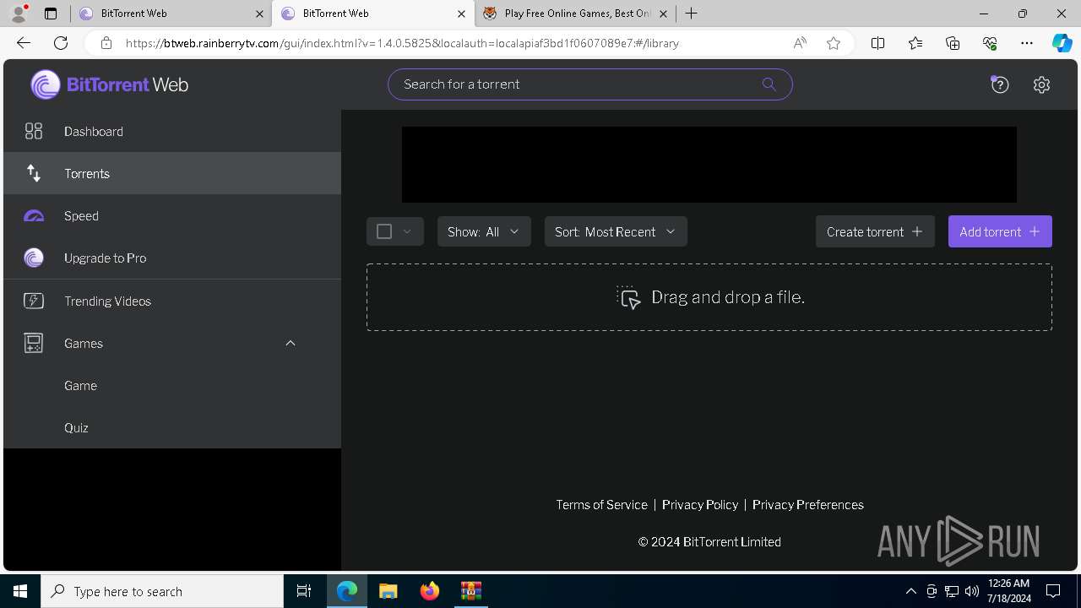Click the browser address bar URL
The width and height of the screenshot is (1081, 608).
402,43
